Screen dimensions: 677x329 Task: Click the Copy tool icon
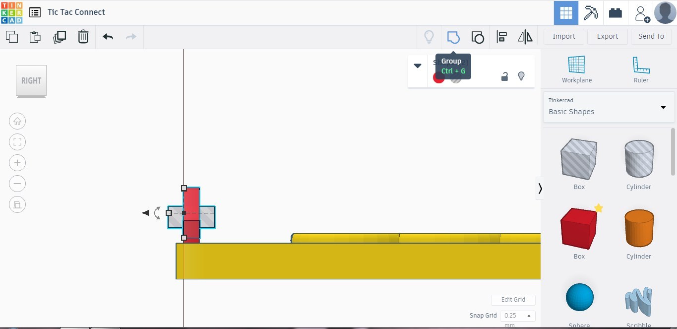coord(12,37)
